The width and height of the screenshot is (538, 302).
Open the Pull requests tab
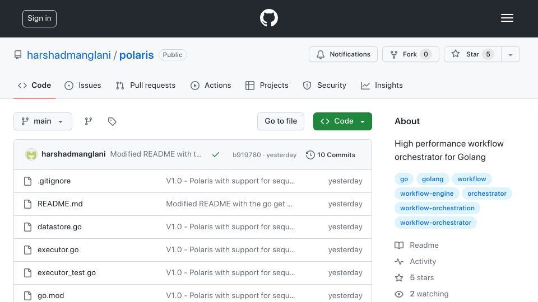point(146,85)
